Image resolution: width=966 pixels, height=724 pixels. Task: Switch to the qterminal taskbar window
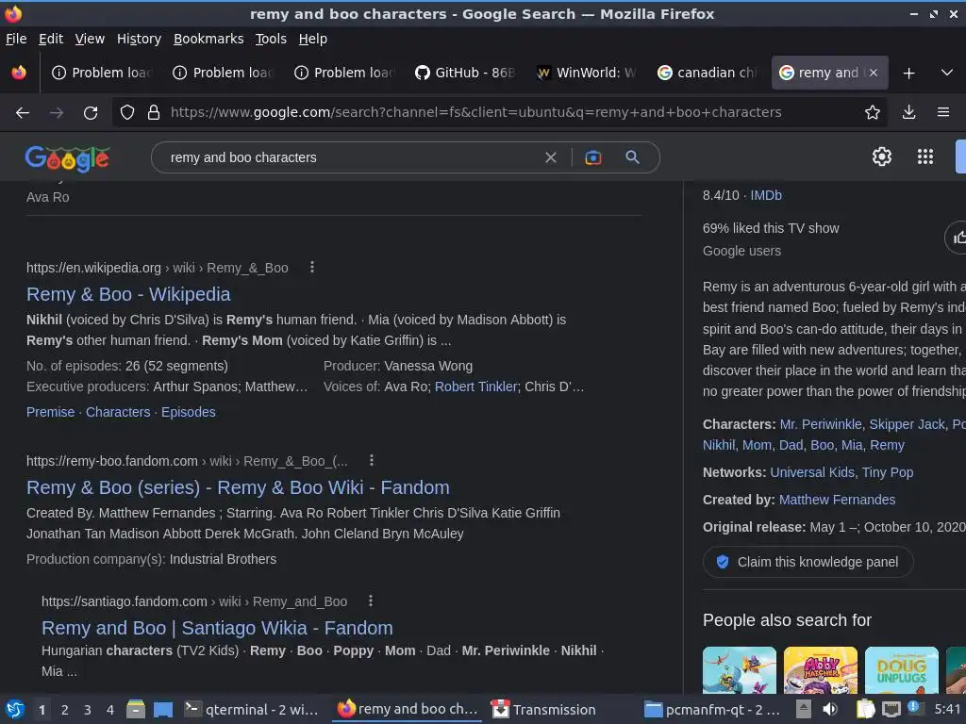click(x=253, y=709)
